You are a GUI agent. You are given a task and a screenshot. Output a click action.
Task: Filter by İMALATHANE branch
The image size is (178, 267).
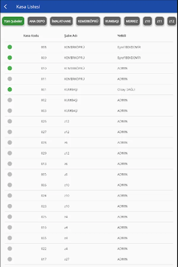[61, 21]
